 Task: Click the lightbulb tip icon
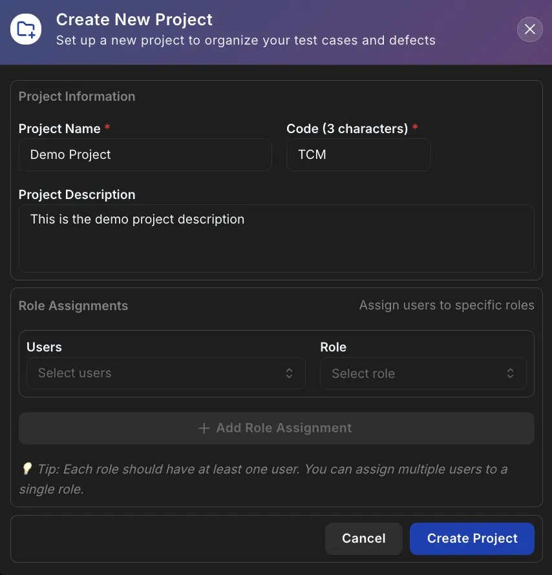pos(27,468)
